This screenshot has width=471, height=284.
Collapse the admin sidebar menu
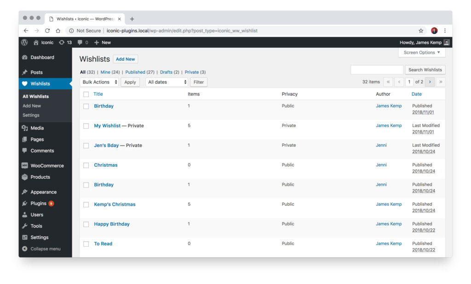[39, 249]
